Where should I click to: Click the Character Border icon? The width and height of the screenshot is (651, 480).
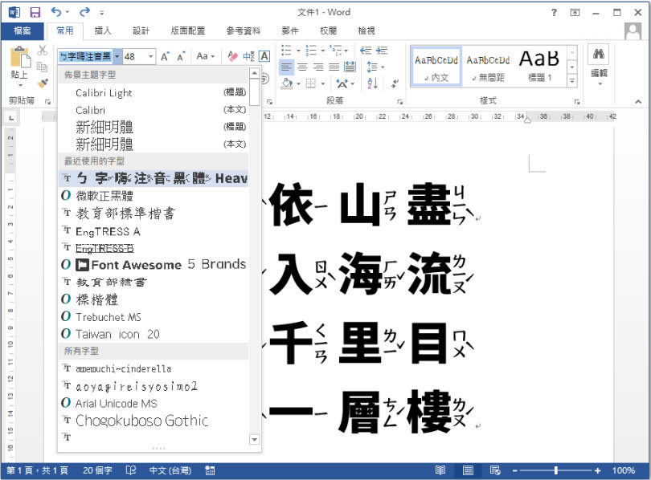click(x=265, y=56)
